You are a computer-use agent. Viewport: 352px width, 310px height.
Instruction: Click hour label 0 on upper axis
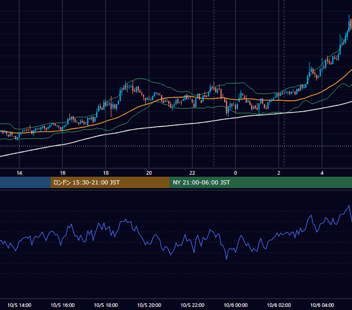click(236, 173)
